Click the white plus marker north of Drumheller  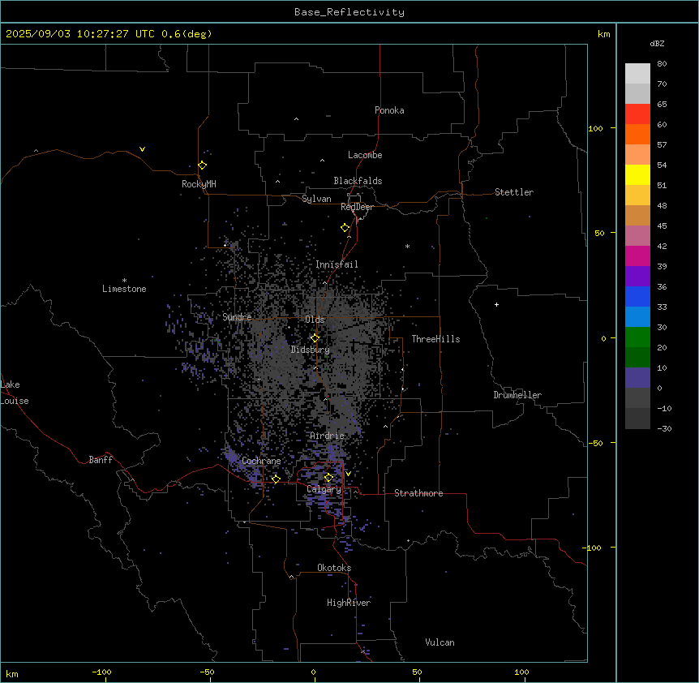(496, 304)
